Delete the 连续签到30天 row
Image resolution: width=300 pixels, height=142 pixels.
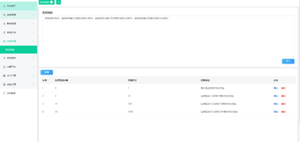pos(283,112)
